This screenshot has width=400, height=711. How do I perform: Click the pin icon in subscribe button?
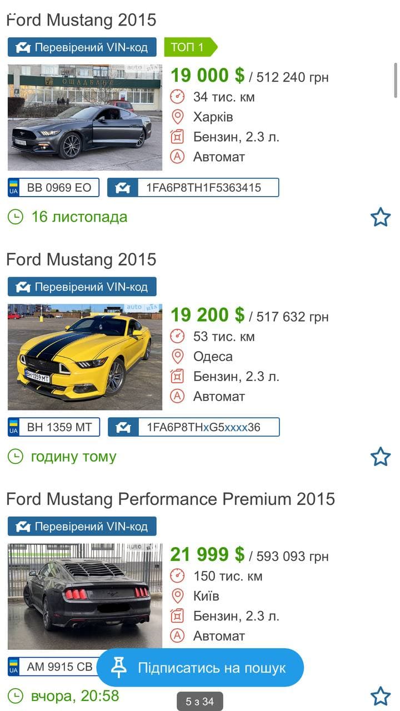[x=119, y=667]
